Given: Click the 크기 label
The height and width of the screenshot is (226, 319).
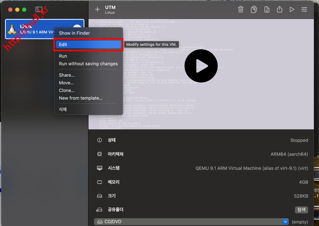Looking at the screenshot, I should 112,196.
